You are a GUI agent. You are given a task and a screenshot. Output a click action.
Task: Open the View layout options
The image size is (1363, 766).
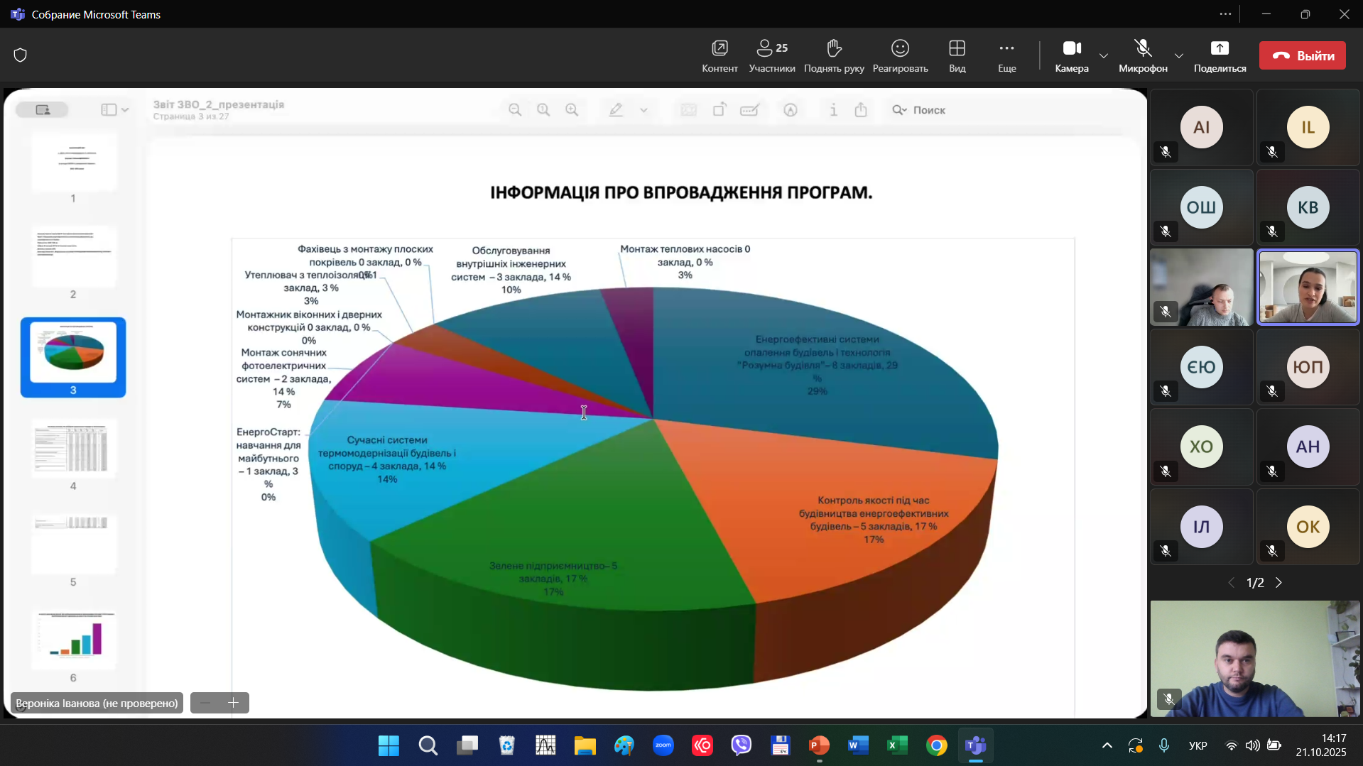(x=957, y=48)
